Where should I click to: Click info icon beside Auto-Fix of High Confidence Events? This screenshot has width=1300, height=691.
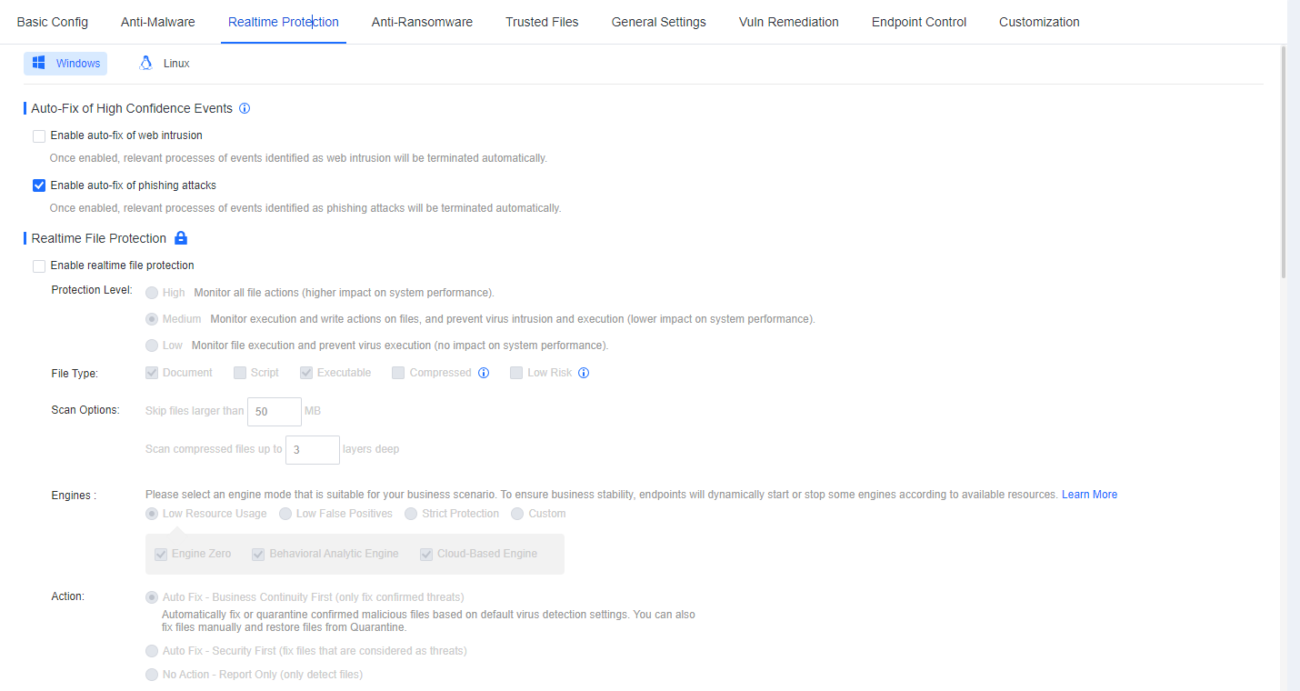245,108
